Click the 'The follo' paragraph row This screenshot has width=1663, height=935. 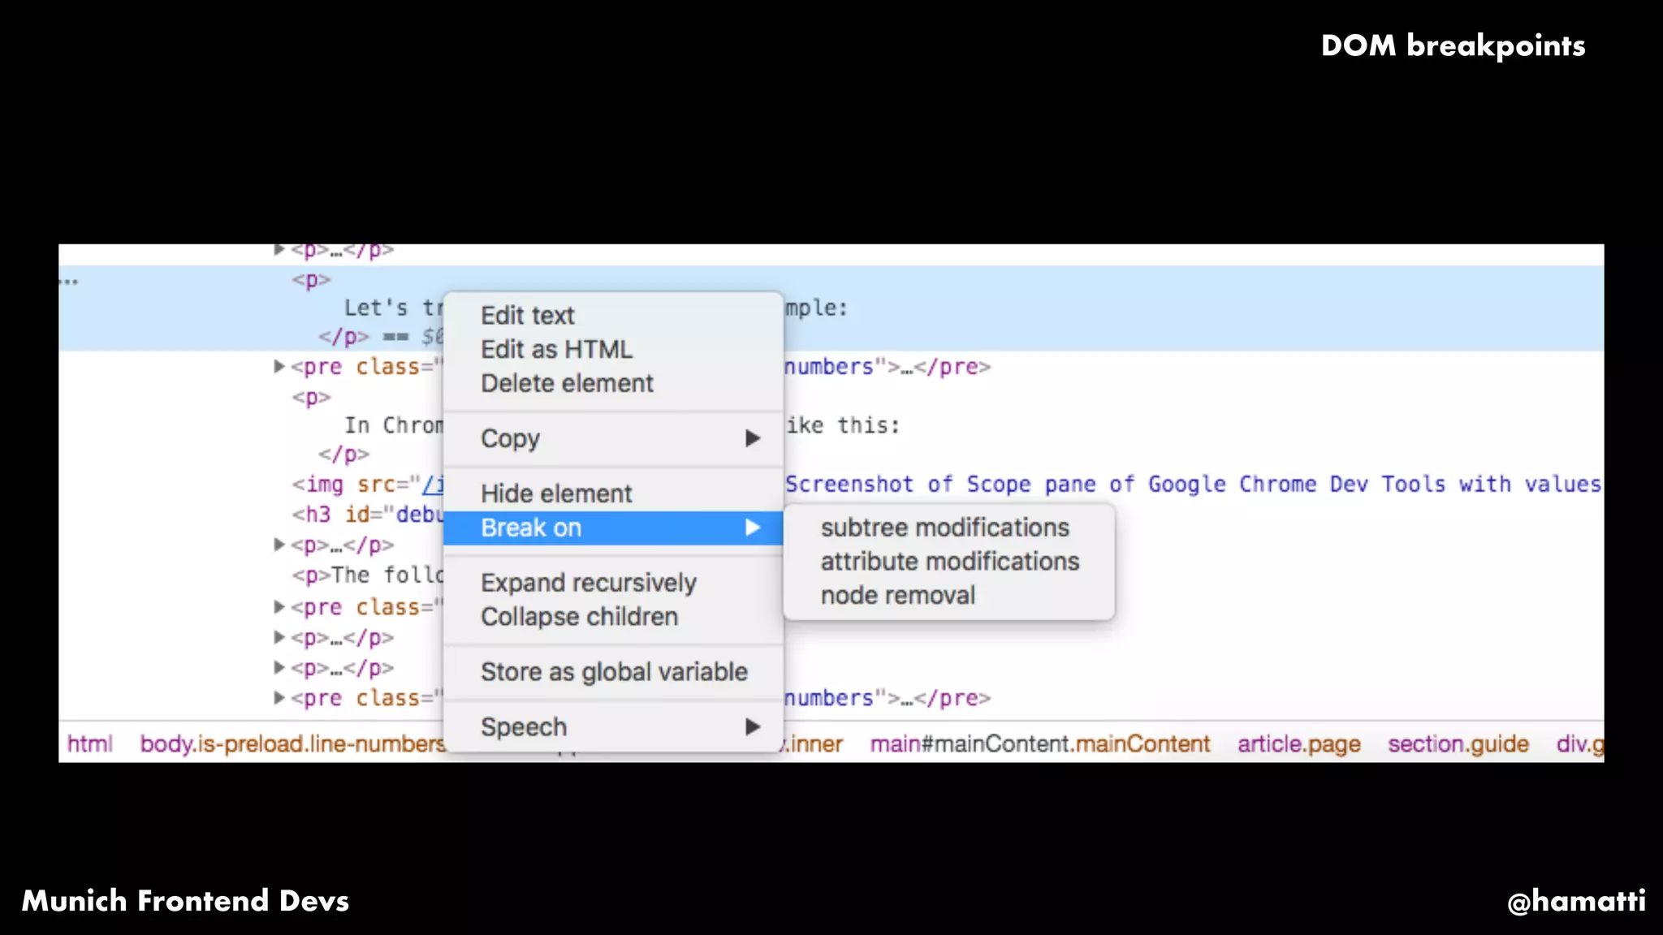(368, 575)
